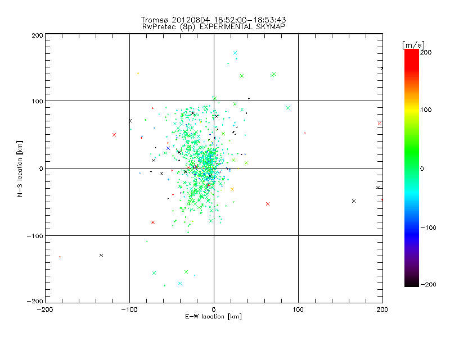450x337 pixels.
Task: Click the "N-S location [km]" axis label
Action: pyautogui.click(x=20, y=168)
